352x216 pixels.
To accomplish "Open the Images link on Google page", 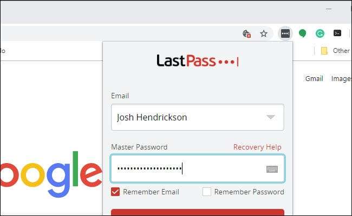I will coord(341,79).
